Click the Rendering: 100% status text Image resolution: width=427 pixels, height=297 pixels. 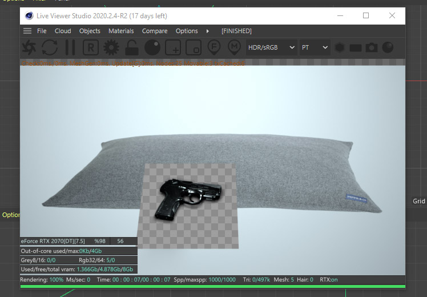(x=42, y=279)
